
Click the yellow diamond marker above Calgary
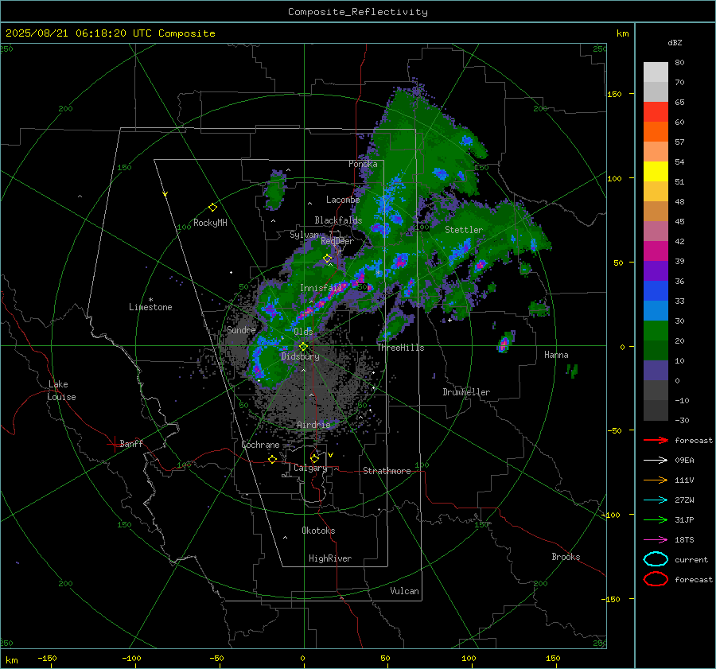point(314,458)
